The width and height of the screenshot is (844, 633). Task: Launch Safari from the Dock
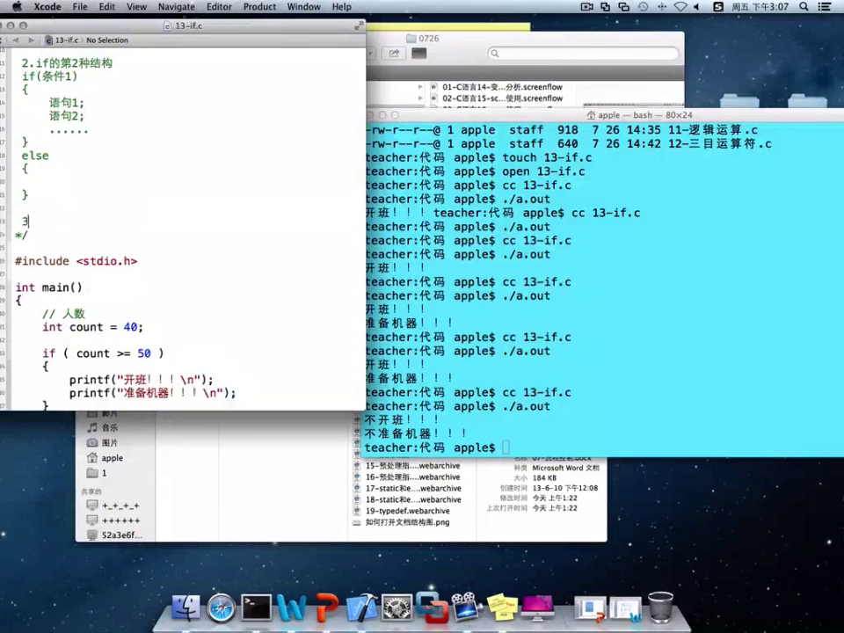[221, 608]
